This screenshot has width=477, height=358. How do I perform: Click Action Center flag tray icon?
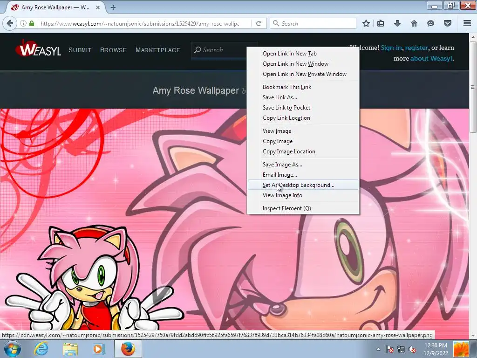tap(390, 350)
